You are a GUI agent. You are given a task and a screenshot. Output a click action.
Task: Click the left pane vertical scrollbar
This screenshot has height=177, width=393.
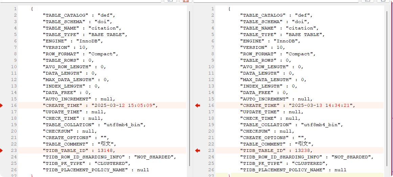190,88
